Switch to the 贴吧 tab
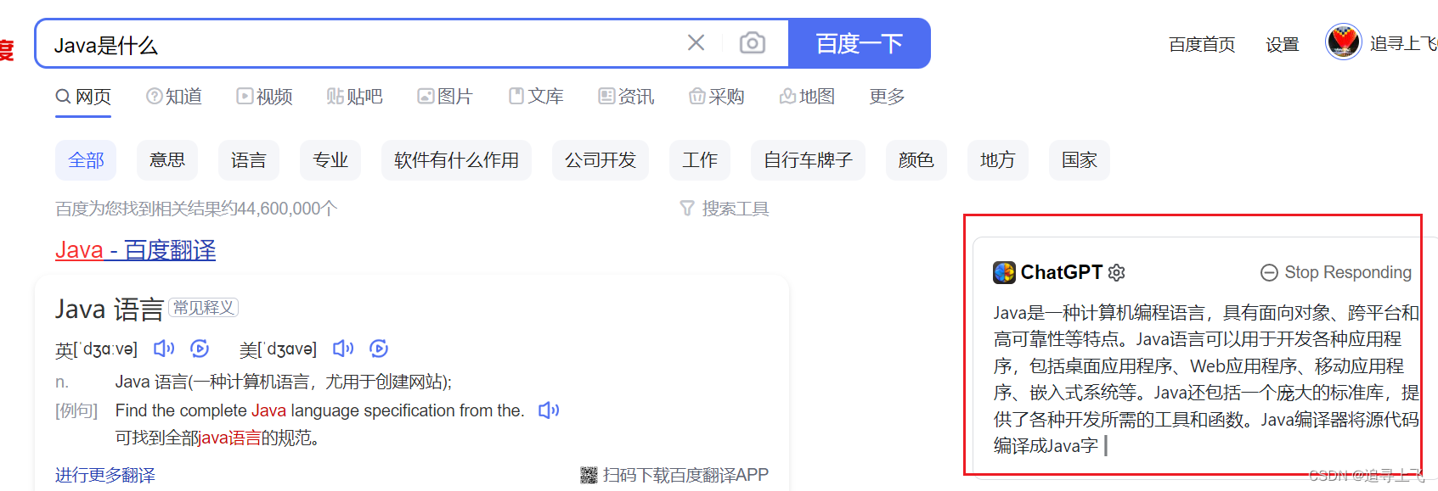This screenshot has height=491, width=1438. pos(354,97)
